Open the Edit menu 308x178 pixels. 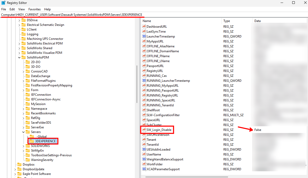(x=12, y=9)
